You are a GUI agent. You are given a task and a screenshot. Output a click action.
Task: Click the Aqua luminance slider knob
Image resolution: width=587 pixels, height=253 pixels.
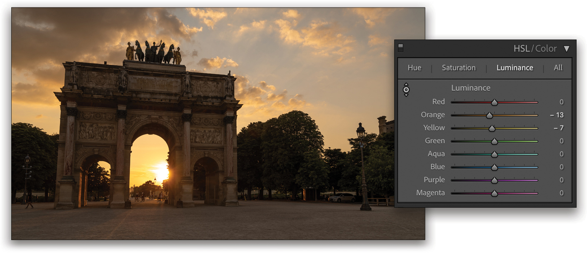(494, 154)
